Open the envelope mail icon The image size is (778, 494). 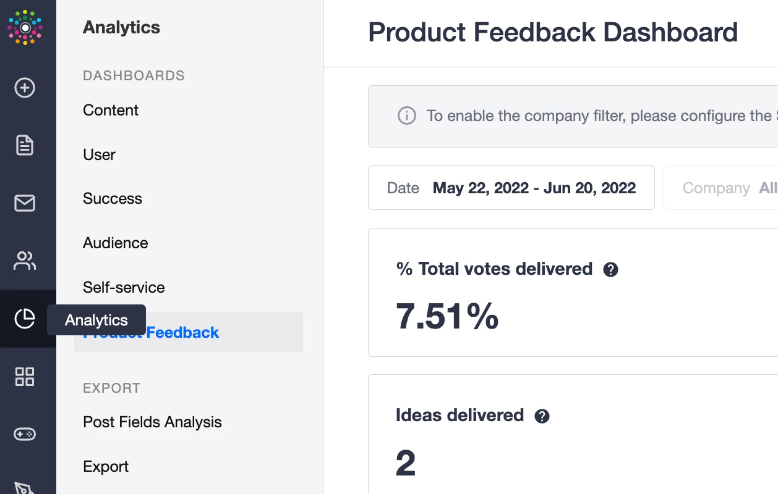pos(25,203)
